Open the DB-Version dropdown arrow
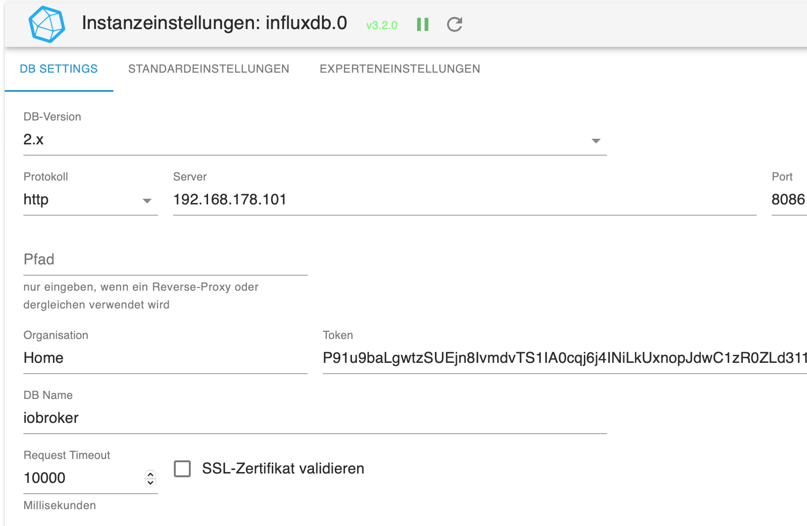The width and height of the screenshot is (807, 526). (596, 141)
